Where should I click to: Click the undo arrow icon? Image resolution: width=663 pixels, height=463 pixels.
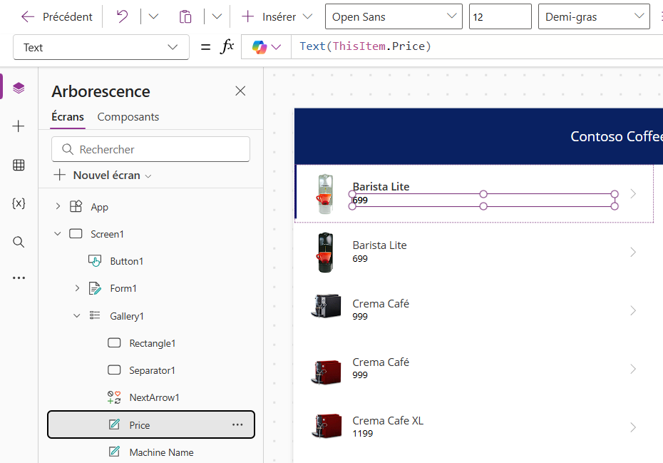[x=122, y=17]
